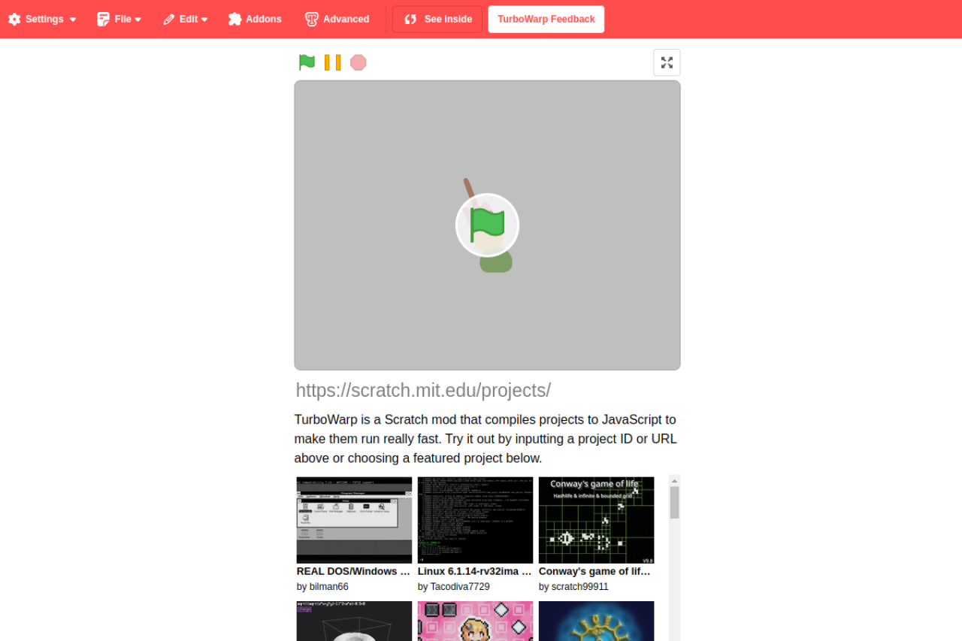The height and width of the screenshot is (641, 962).
Task: Open the REAL DOS/Windows project thumbnail
Action: pos(354,520)
